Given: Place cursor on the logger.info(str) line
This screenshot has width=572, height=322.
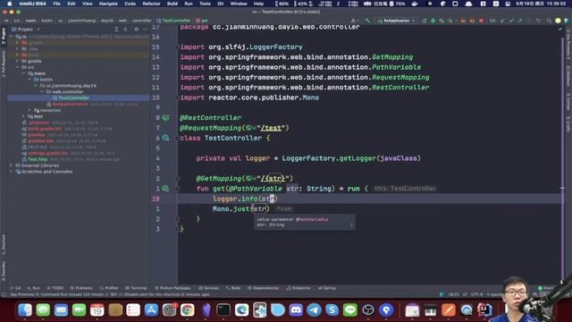Looking at the screenshot, I should point(245,199).
